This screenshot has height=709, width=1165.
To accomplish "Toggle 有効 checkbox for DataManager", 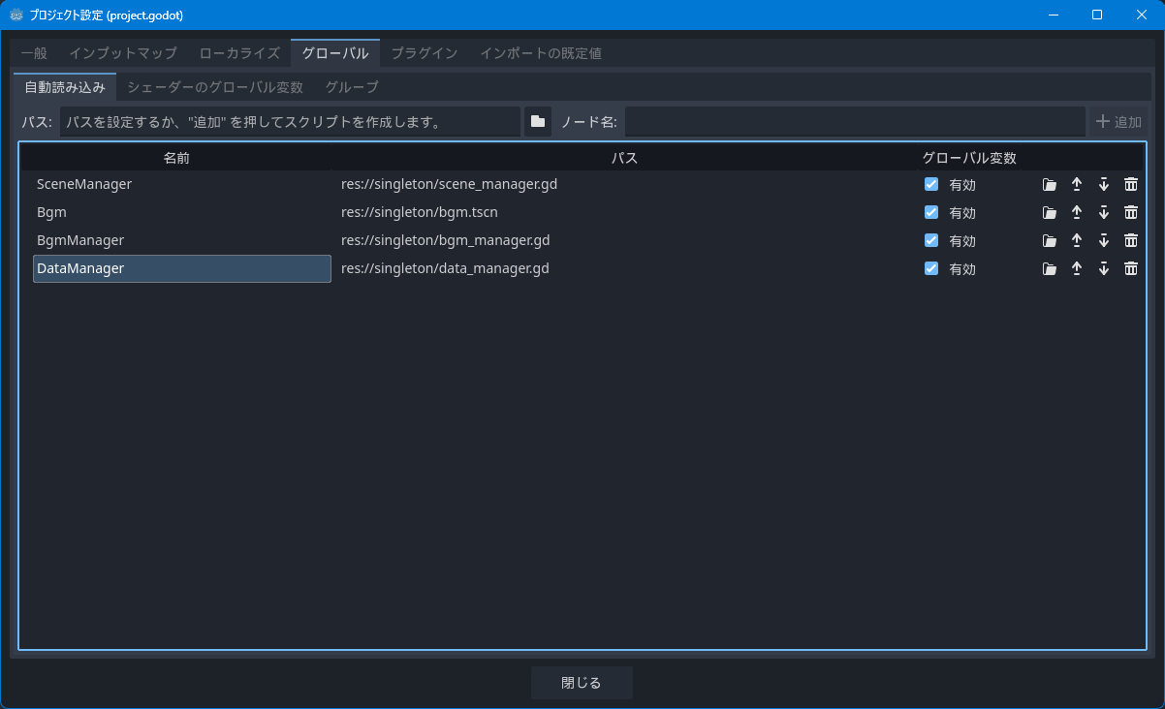I will [931, 268].
